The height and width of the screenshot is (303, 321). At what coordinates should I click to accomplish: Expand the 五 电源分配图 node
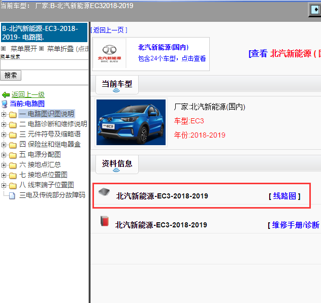click(x=4, y=155)
